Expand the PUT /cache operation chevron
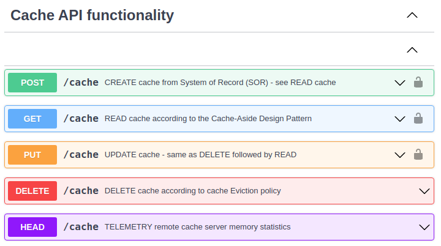This screenshot has height=246, width=441. click(x=400, y=155)
